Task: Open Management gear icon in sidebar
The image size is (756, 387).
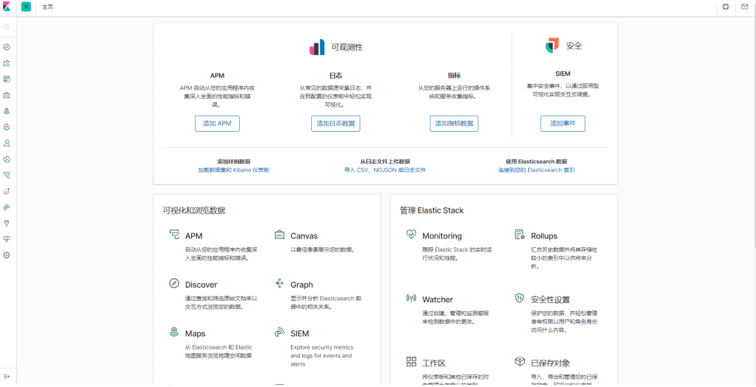Action: (7, 255)
